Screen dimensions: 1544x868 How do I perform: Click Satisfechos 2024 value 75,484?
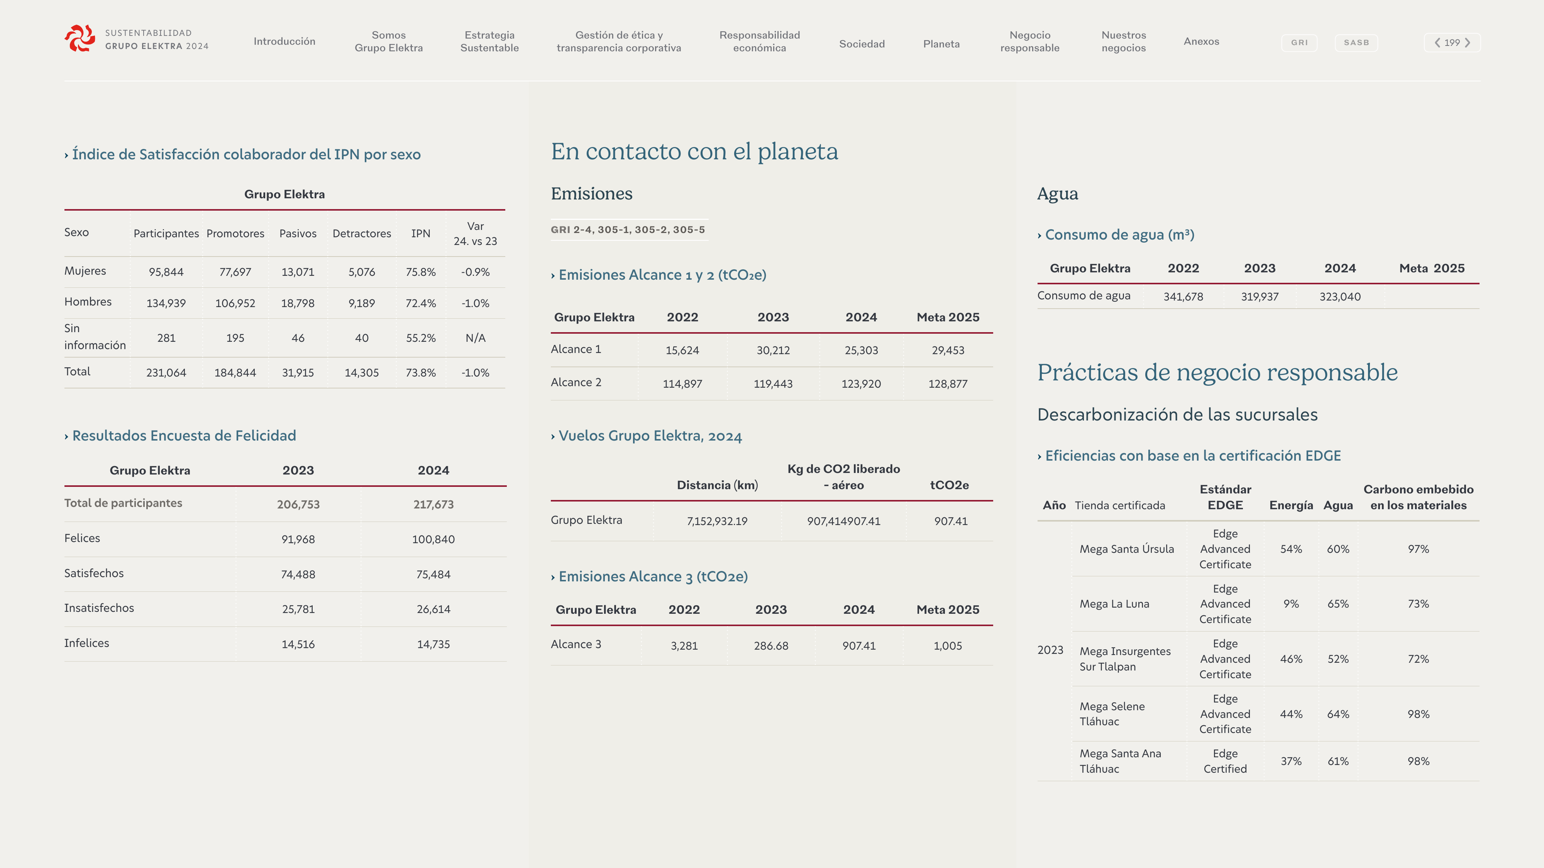[x=433, y=574]
